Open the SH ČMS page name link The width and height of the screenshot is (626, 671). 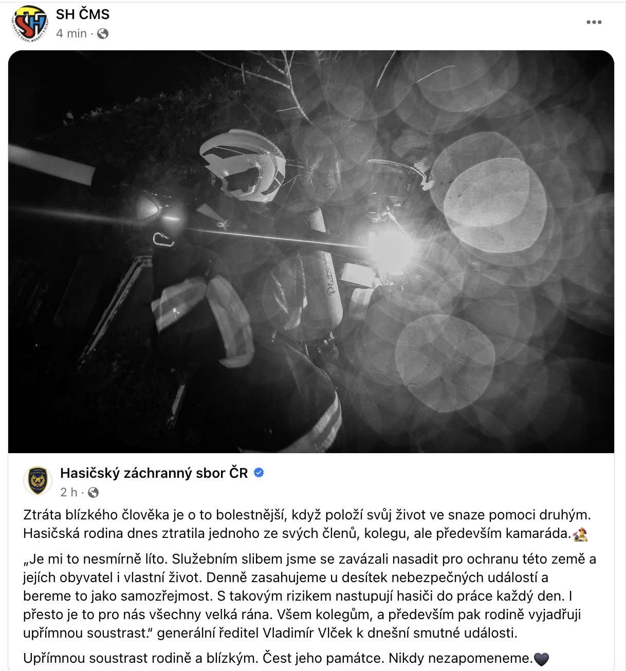coord(83,14)
